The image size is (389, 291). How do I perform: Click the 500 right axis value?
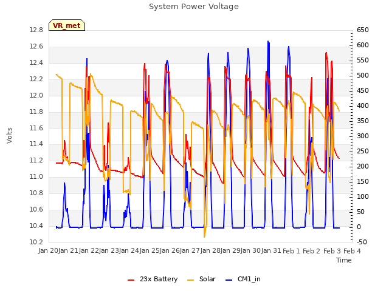[x=363, y=75]
